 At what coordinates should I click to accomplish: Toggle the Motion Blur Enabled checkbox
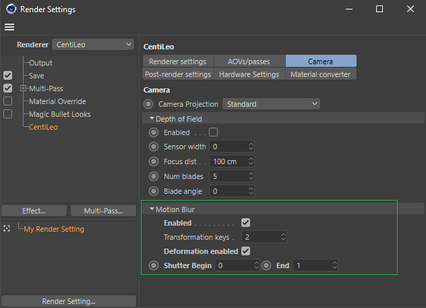tap(246, 223)
